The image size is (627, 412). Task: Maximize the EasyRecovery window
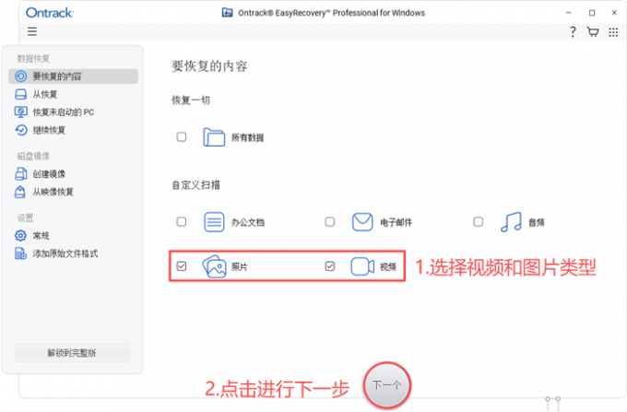tap(592, 13)
